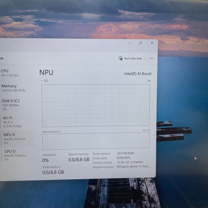This screenshot has width=208, height=208.
Task: Open the three-dot more options menu
Action: point(151,58)
